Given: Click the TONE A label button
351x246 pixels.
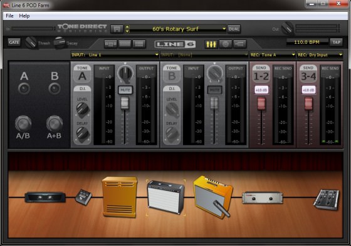Looking at the screenshot, I should click(x=82, y=74).
